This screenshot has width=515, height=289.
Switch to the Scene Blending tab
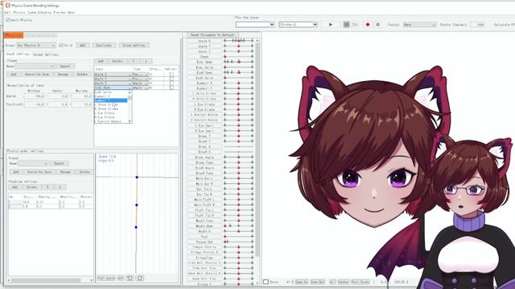pos(41,35)
